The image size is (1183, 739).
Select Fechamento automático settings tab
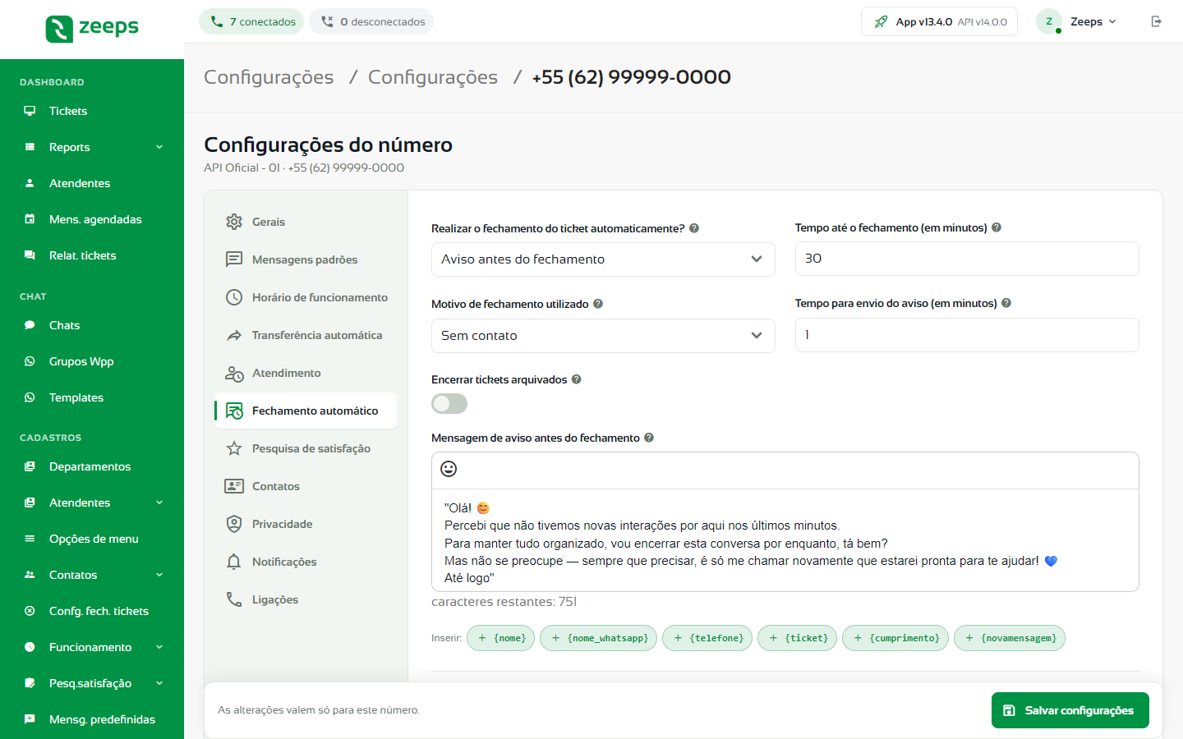tap(306, 411)
